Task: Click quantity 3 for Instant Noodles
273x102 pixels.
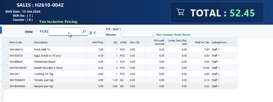Action: click(112, 68)
